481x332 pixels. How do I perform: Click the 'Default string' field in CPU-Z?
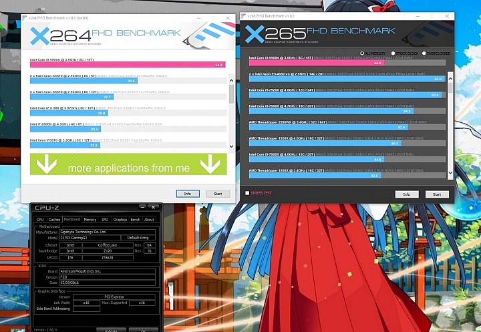tap(138, 238)
